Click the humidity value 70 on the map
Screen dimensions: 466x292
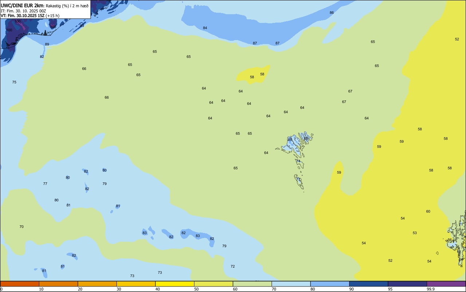21,227
